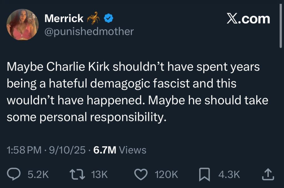
Task: Toggle the 120K likes count
Action: tap(166, 174)
